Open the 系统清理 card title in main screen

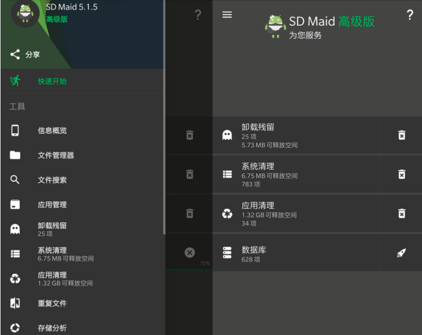[257, 166]
